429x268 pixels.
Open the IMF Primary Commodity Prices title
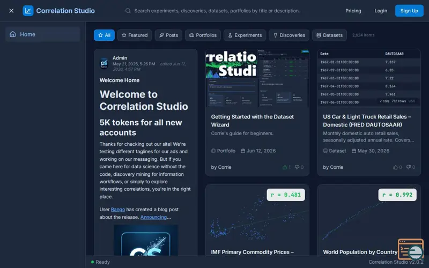[252, 252]
